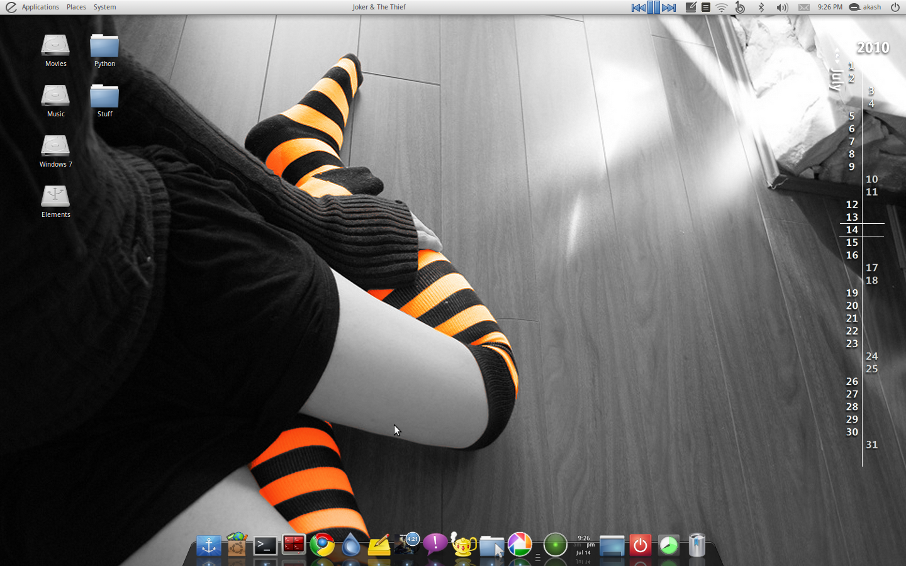Launch the red Terminator split-terminal icon
Viewport: 906px width, 566px height.
[293, 544]
